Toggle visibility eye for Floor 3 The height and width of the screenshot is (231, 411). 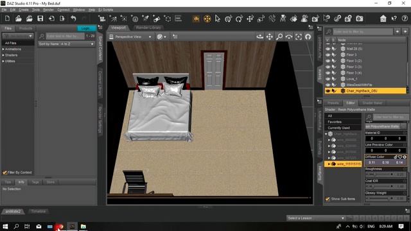tap(328, 55)
